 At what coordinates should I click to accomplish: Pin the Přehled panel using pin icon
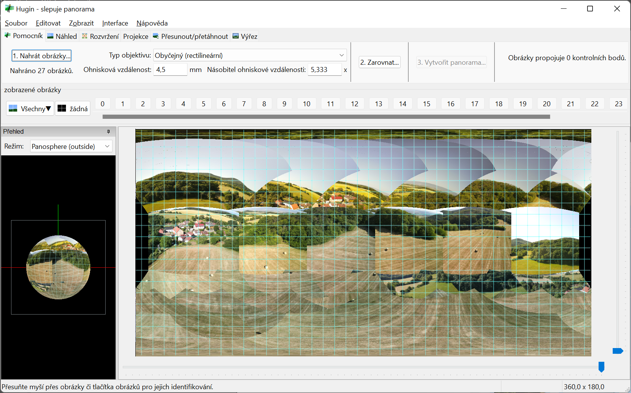pos(108,132)
